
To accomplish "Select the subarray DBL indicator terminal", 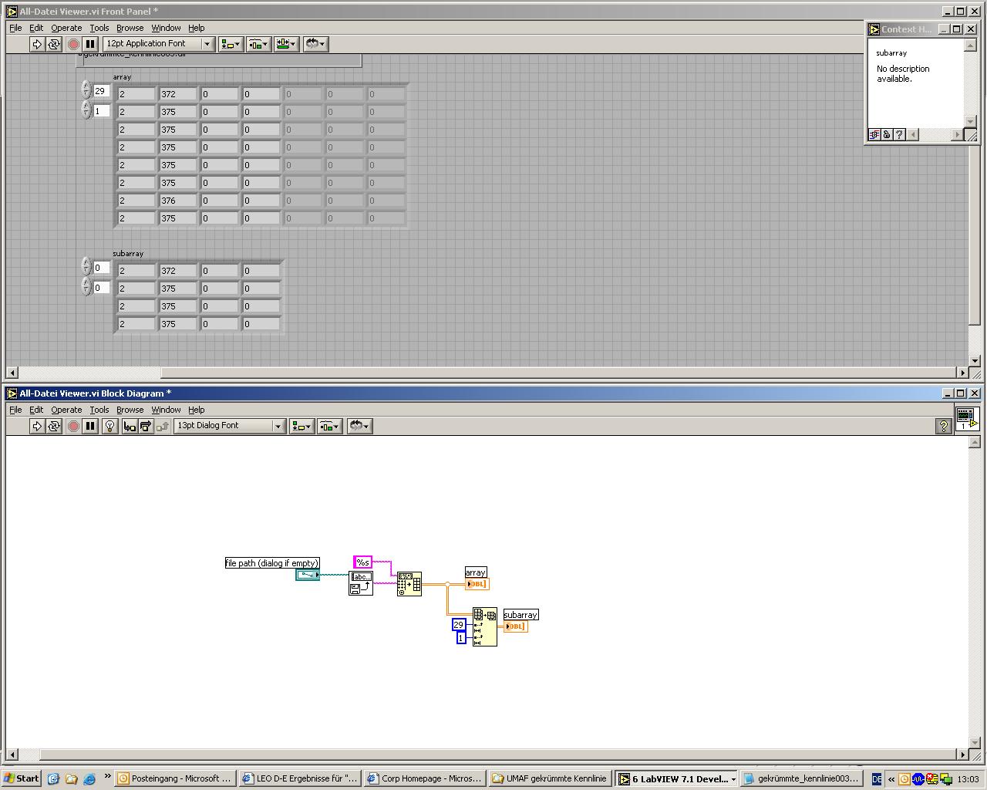I will pyautogui.click(x=516, y=626).
